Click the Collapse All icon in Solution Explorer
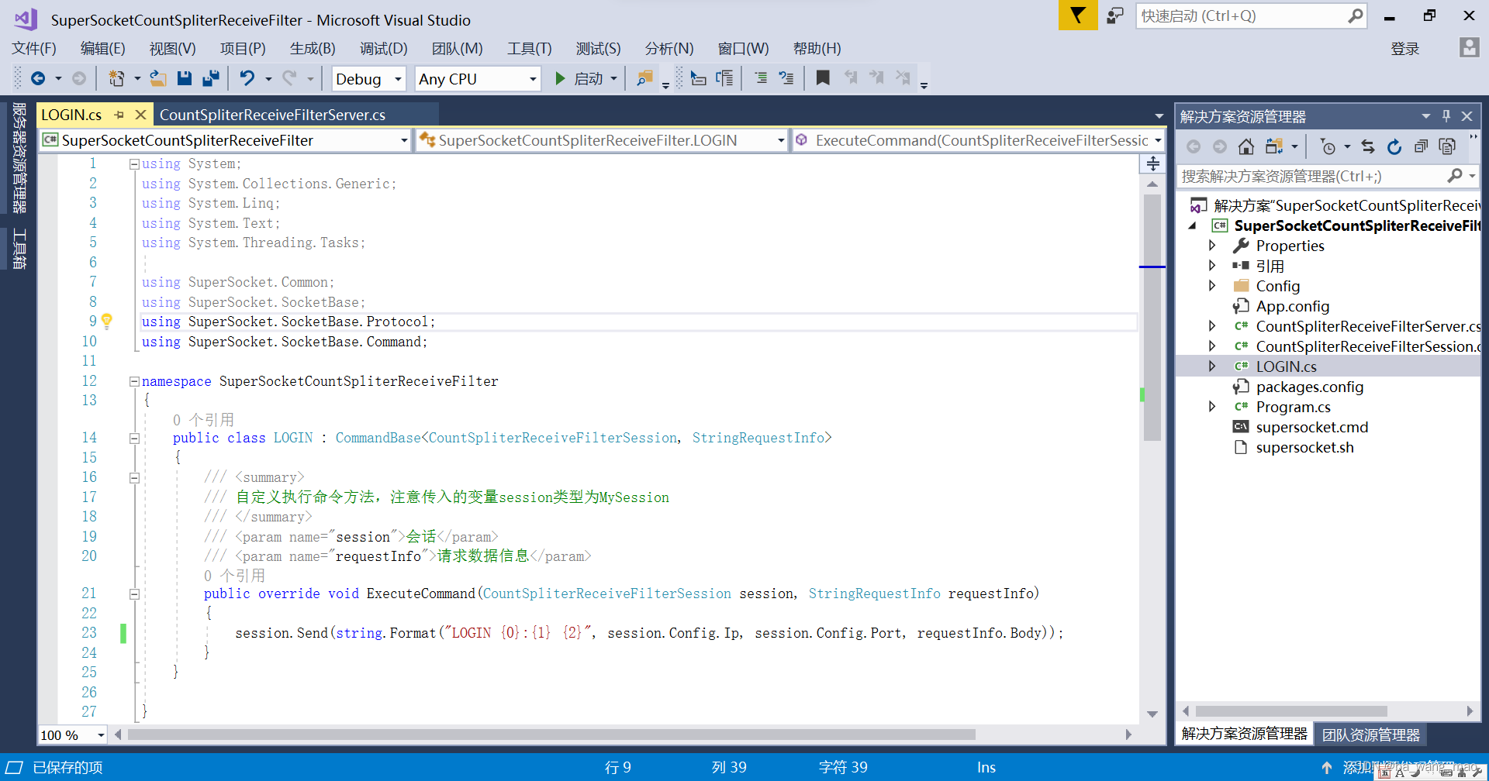This screenshot has width=1489, height=781. (x=1421, y=146)
